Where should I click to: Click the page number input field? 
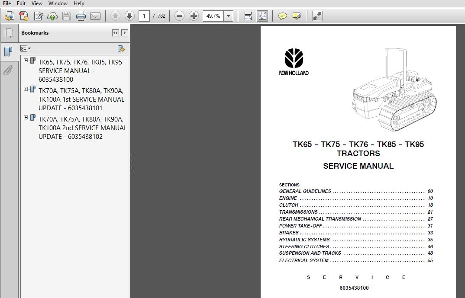(144, 16)
